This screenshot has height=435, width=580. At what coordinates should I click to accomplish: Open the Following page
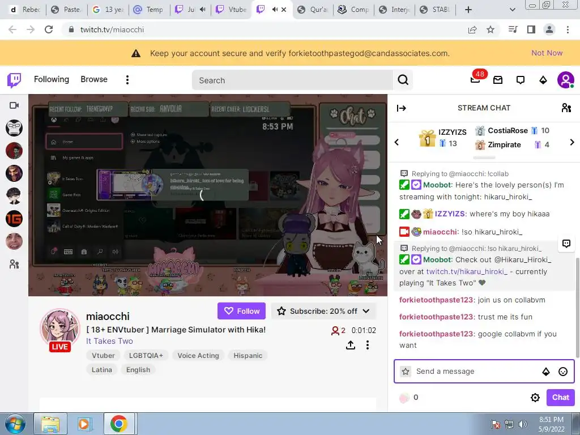pyautogui.click(x=52, y=79)
